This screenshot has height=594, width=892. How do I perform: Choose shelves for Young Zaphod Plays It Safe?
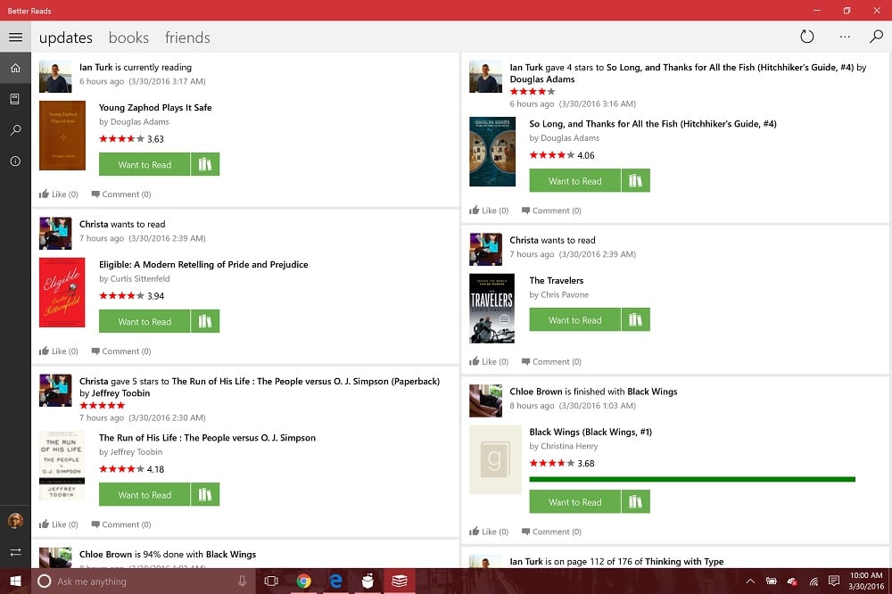coord(205,164)
